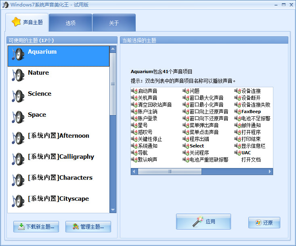Click the sound icon next to 感叹号

[134, 132]
